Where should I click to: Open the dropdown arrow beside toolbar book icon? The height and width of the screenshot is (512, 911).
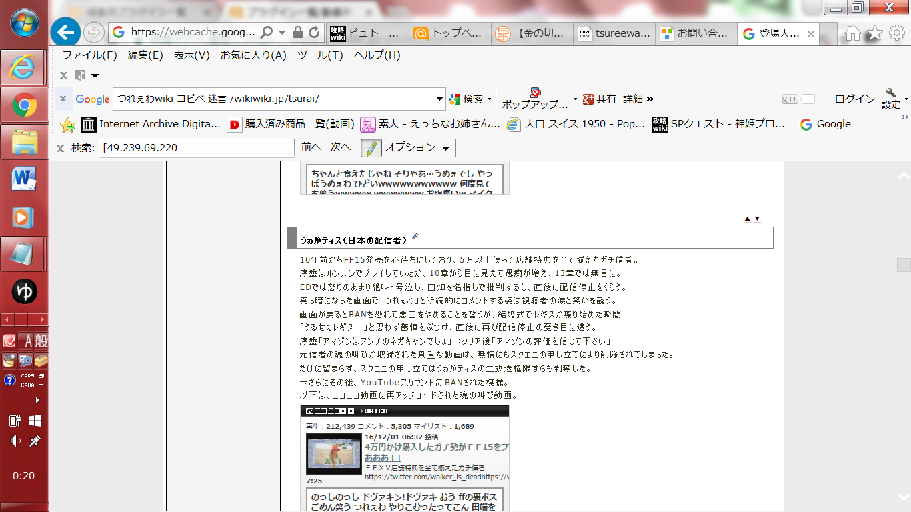pos(95,75)
